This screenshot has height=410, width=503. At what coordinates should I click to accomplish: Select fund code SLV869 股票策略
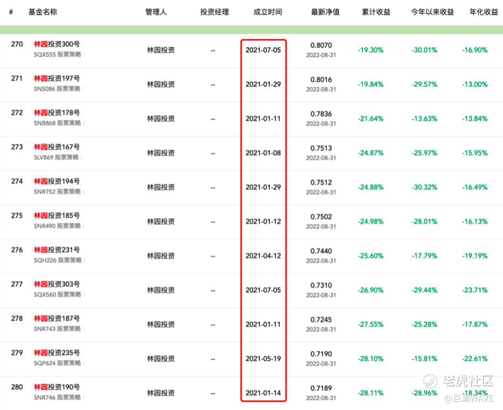tap(56, 158)
